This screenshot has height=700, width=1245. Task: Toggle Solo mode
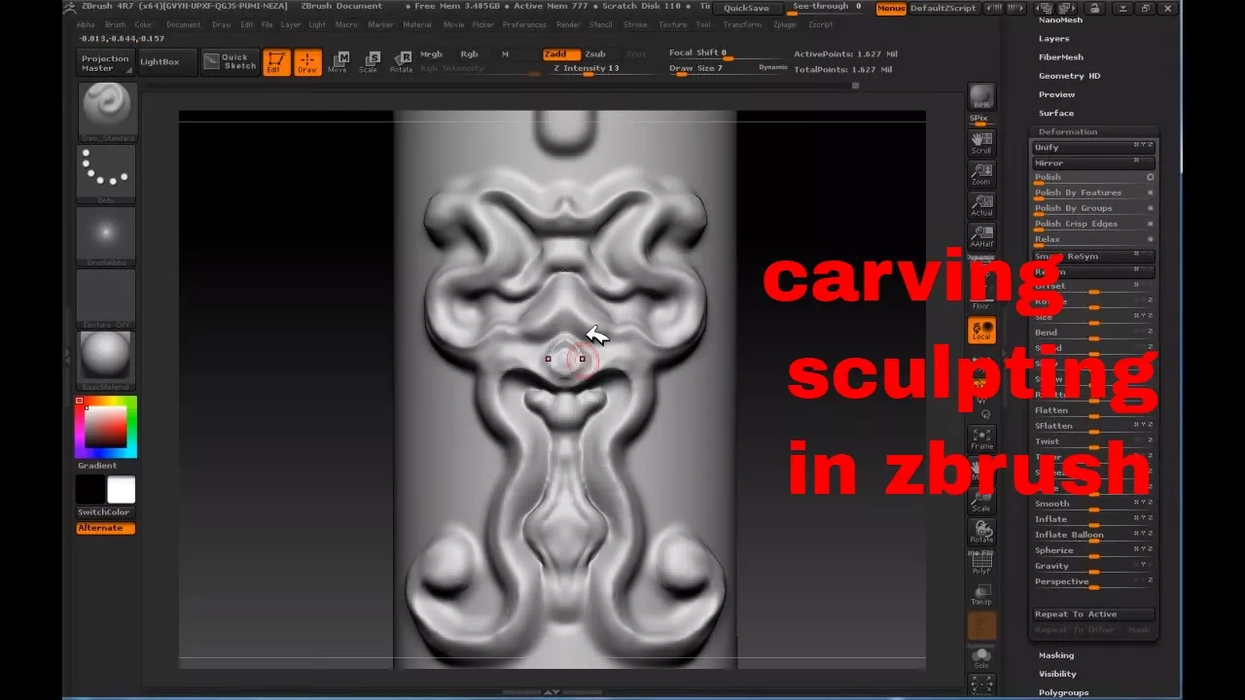pos(981,658)
